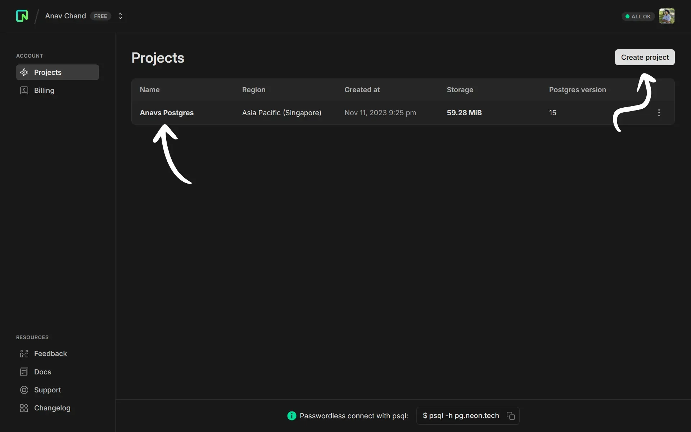The image size is (691, 432).
Task: Open the profile avatar menu
Action: (x=667, y=16)
